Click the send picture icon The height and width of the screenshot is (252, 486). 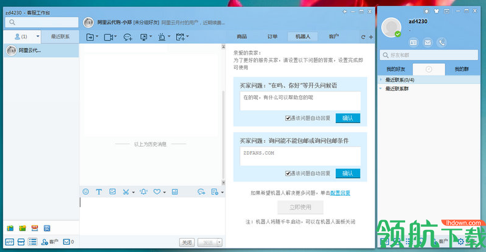coord(113,192)
